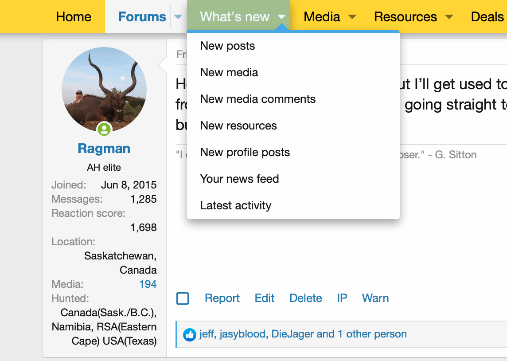Open Ragman's profile username link

pos(104,149)
